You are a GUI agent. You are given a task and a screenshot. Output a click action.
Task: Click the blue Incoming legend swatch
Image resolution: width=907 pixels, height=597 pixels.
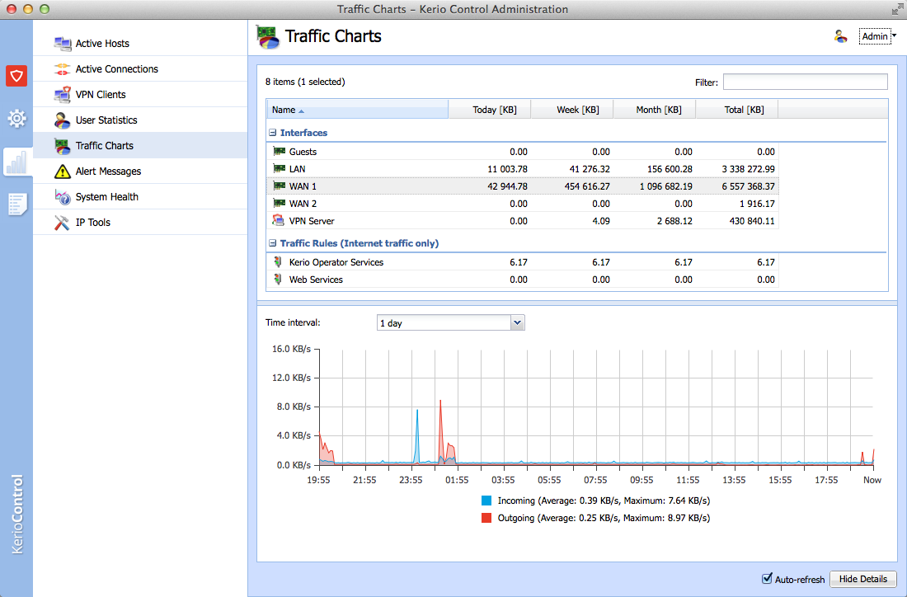coord(486,501)
